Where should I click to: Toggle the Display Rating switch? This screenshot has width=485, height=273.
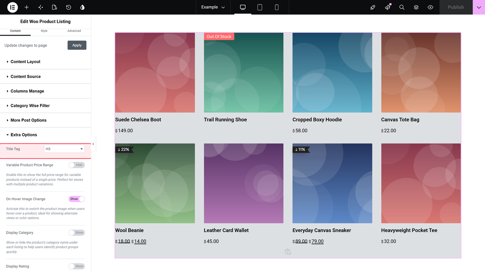pyautogui.click(x=76, y=266)
